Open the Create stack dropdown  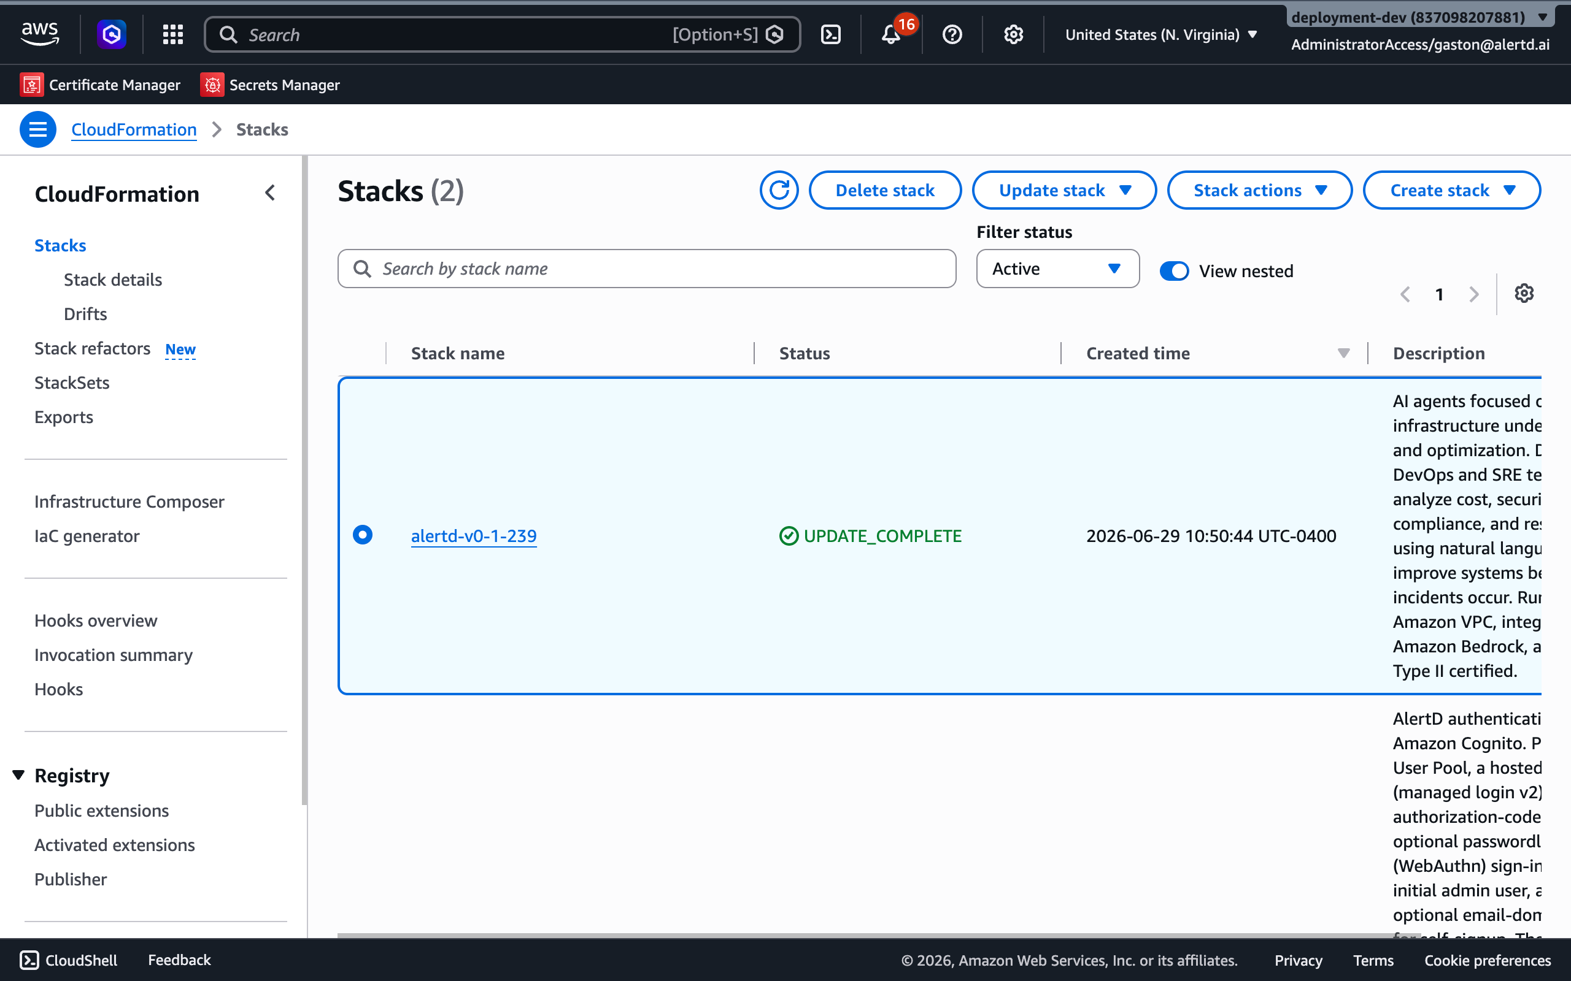[1451, 190]
